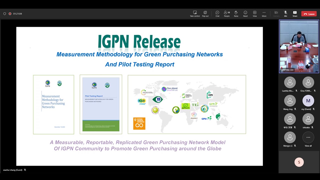The width and height of the screenshot is (320, 180).
Task: Select the MEETING CEC video tile
Action: 299,46
